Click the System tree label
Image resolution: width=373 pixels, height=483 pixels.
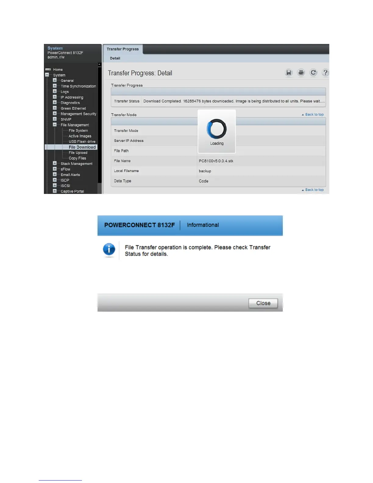click(x=59, y=75)
